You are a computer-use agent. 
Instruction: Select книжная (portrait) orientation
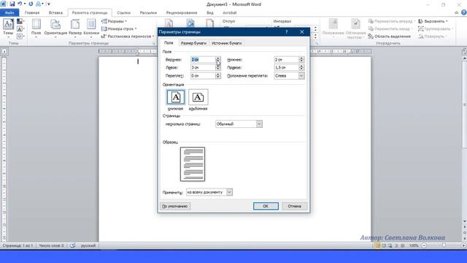click(176, 97)
